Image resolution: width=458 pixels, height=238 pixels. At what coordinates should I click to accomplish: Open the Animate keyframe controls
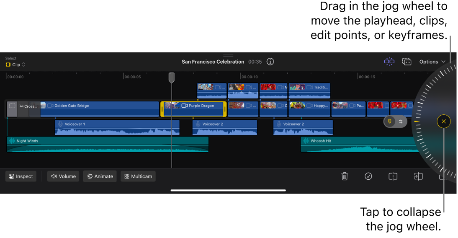(x=100, y=176)
